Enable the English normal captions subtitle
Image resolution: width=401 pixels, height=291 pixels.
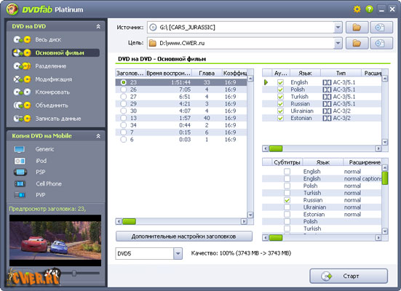tap(287, 178)
